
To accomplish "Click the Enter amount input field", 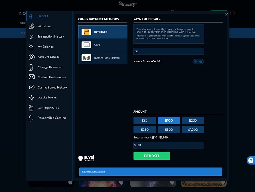I will pyautogui.click(x=169, y=145).
